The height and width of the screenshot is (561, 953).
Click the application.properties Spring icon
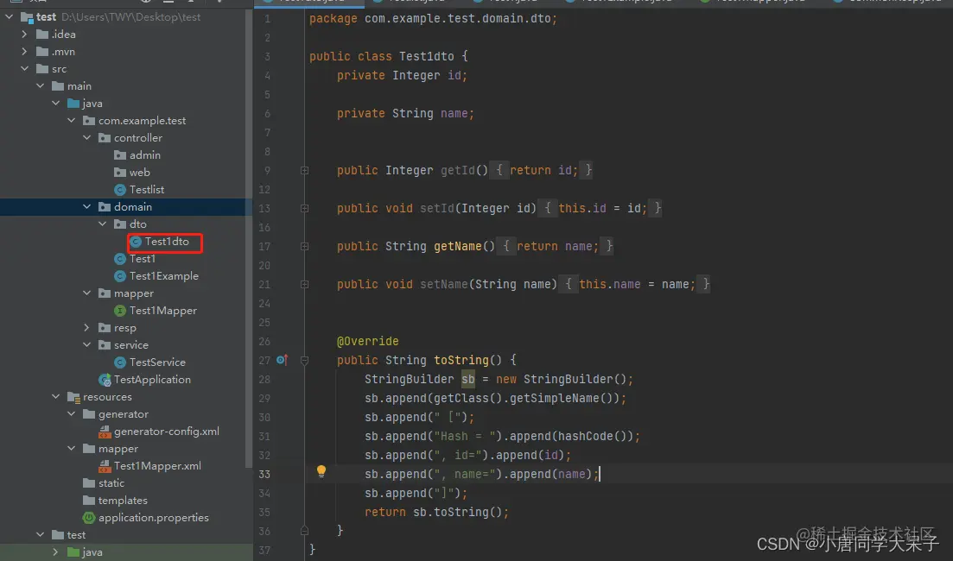[x=89, y=518]
